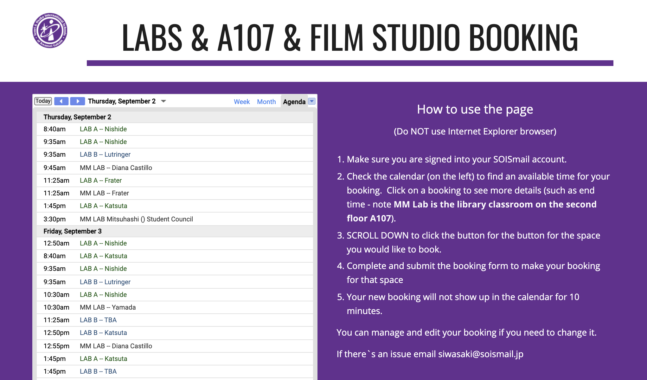
Task: Open the 11:25am LAB A Frater booking
Action: (x=101, y=180)
